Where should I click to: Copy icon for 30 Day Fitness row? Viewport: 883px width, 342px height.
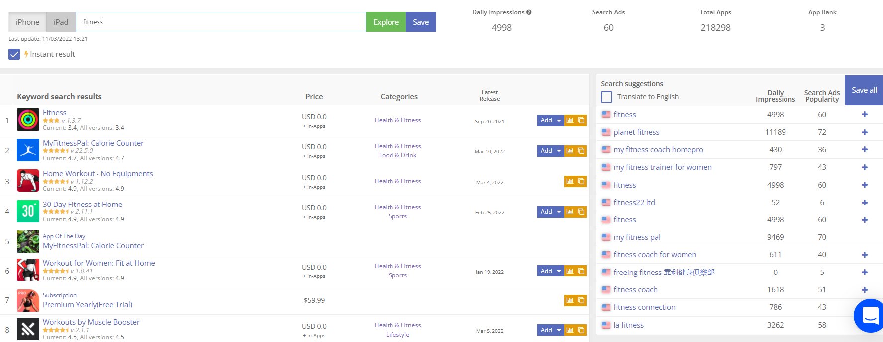click(x=581, y=212)
